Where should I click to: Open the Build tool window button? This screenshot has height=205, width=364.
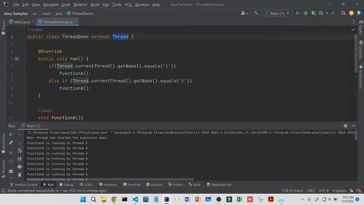coord(195,184)
